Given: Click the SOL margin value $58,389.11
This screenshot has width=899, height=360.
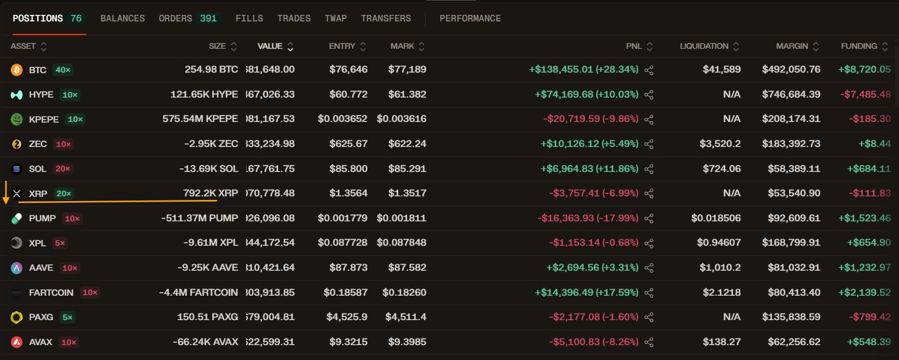Looking at the screenshot, I should [794, 169].
